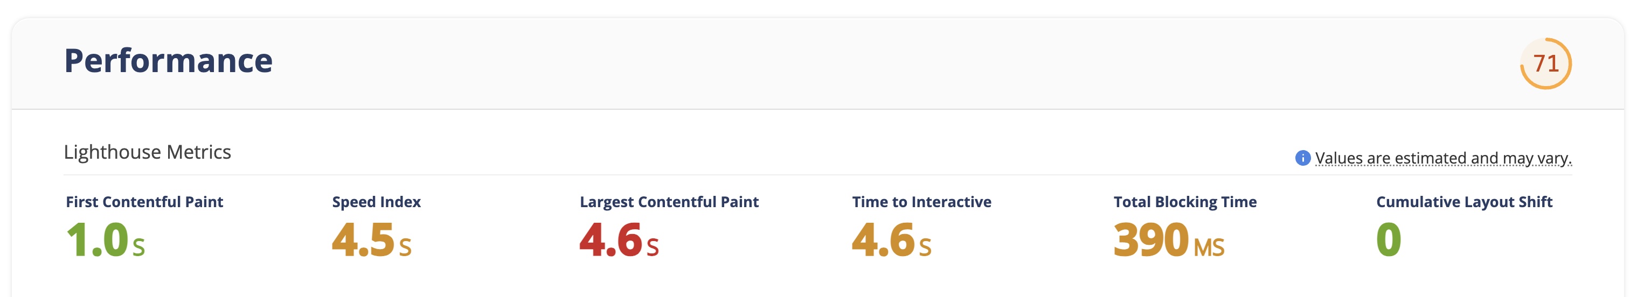Click the Performance section heading
The image size is (1637, 297).
(169, 61)
